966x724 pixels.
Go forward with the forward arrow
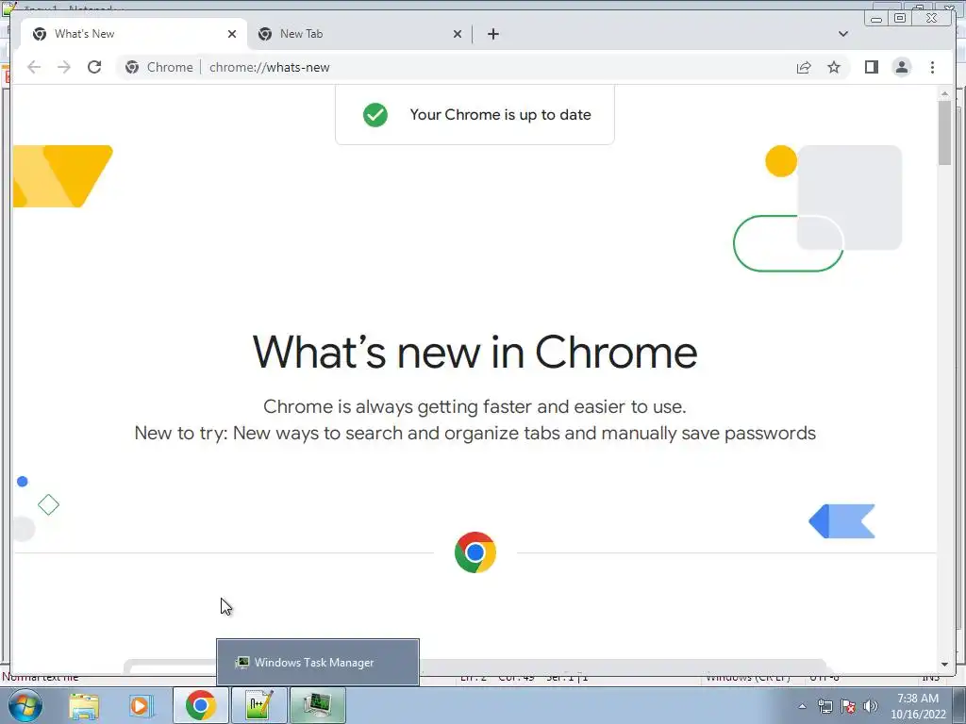pos(64,67)
